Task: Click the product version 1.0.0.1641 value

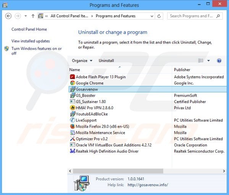Action: tap(136, 179)
